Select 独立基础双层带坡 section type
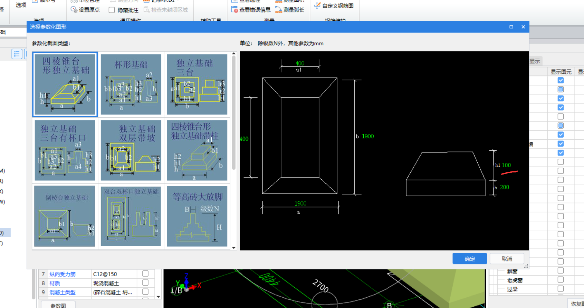This screenshot has height=308, width=584. tap(131, 150)
